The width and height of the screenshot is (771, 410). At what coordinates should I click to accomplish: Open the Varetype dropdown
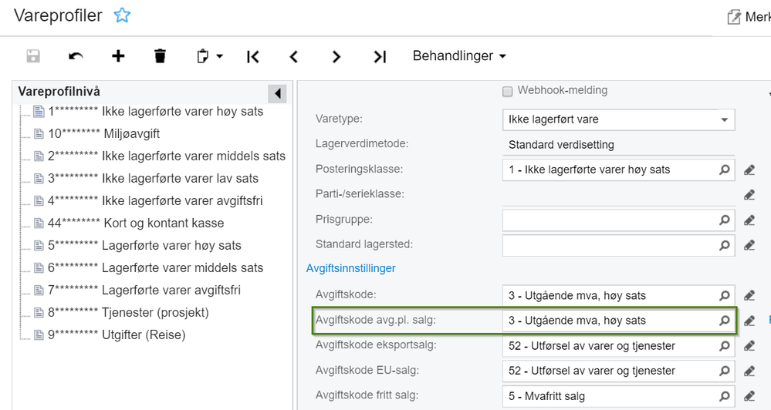click(x=724, y=120)
